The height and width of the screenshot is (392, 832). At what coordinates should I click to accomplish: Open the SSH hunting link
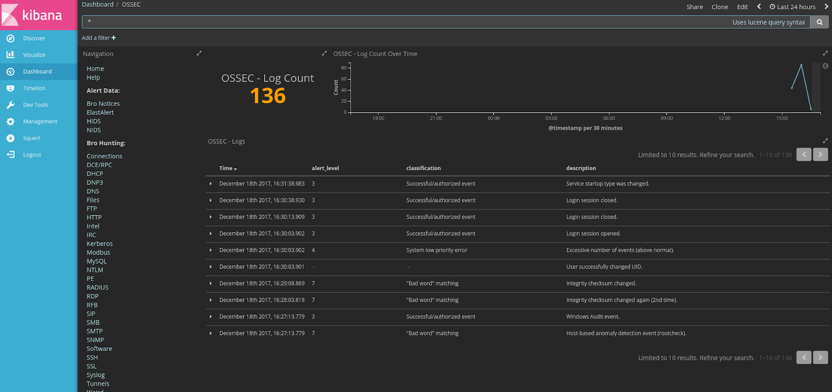(92, 357)
